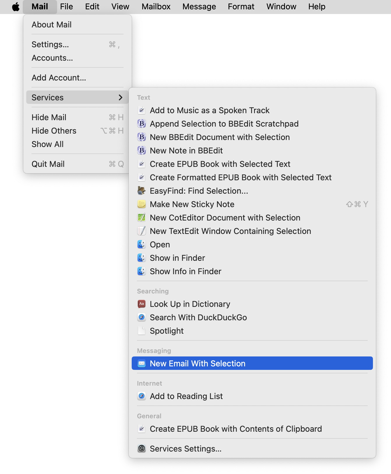Open the View menu
391x474 pixels.
(x=120, y=7)
